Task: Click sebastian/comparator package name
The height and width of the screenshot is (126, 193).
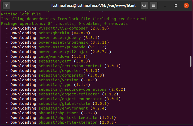Action: coord(62,75)
